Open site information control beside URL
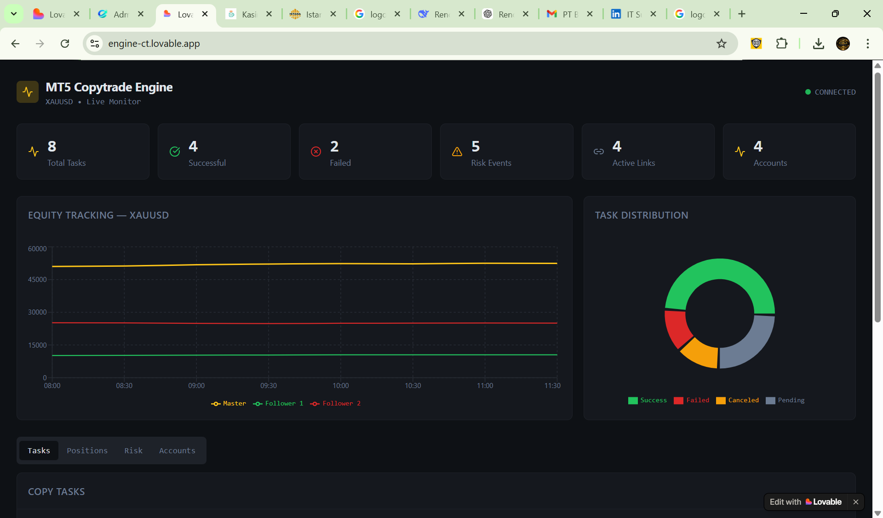The image size is (883, 518). (95, 44)
